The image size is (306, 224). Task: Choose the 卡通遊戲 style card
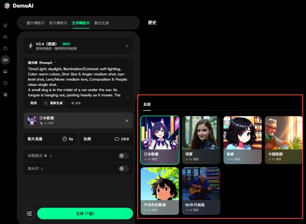point(284,140)
